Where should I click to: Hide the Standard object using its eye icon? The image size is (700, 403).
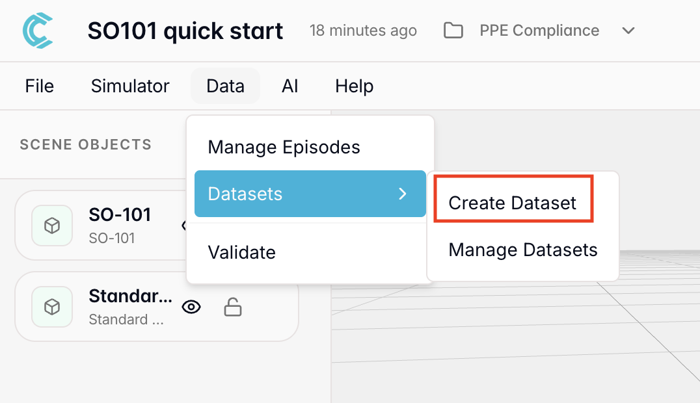pyautogui.click(x=191, y=307)
